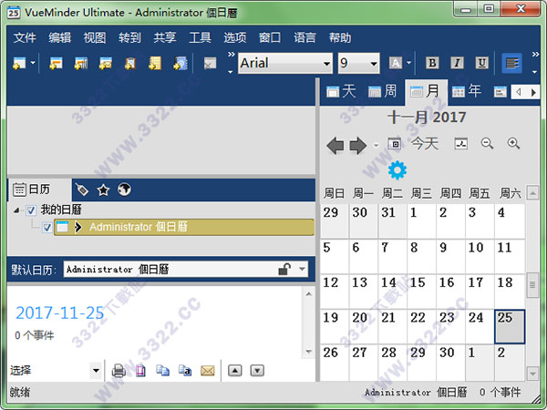This screenshot has width=547, height=410.
Task: Open the font size 9 dropdown
Action: [373, 63]
